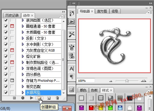Image resolution: width=154 pixels, height=111 pixels.
Task: Click the 创建新组 folder icon
Action: [39, 98]
